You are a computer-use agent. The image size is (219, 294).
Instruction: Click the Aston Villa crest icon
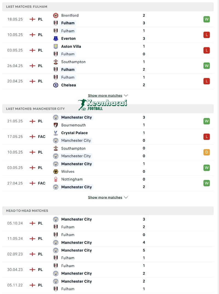[x=56, y=47]
